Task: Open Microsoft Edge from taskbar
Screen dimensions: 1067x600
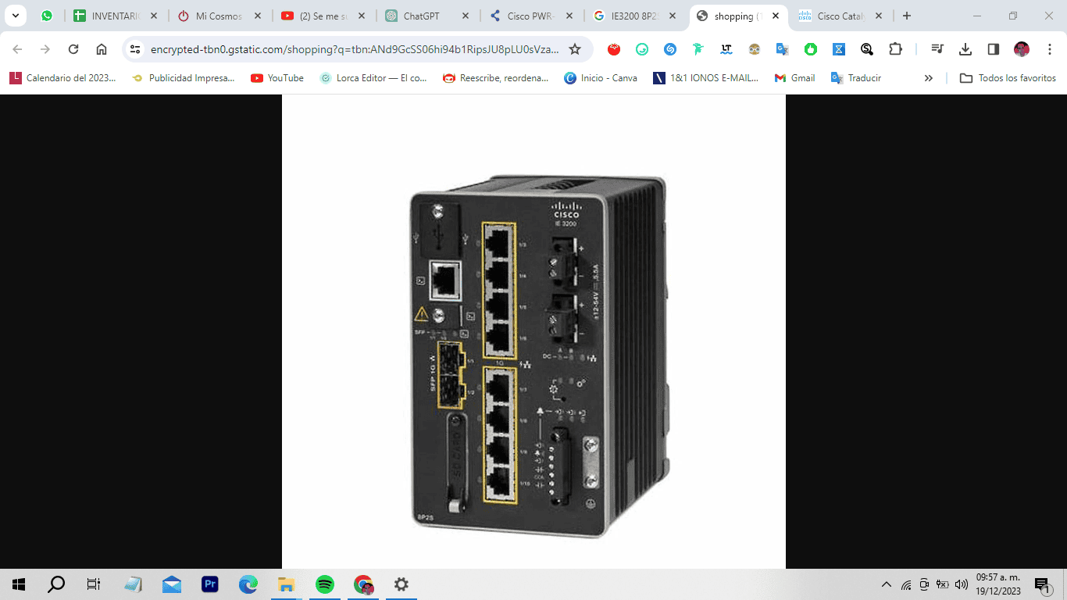Action: point(248,584)
